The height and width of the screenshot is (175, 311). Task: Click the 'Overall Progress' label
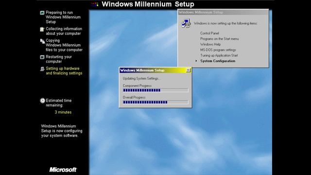(x=134, y=97)
